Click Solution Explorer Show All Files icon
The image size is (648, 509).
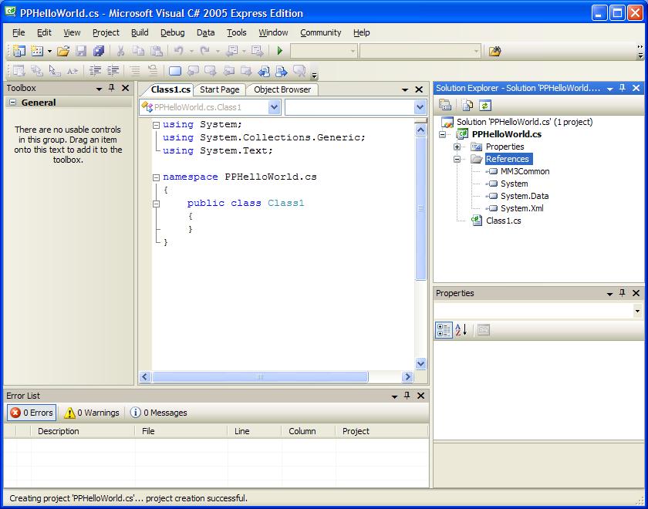[x=467, y=105]
